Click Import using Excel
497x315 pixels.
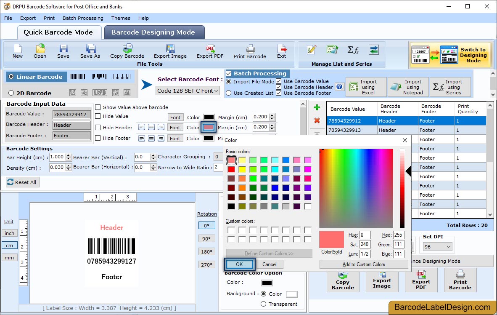(x=366, y=87)
